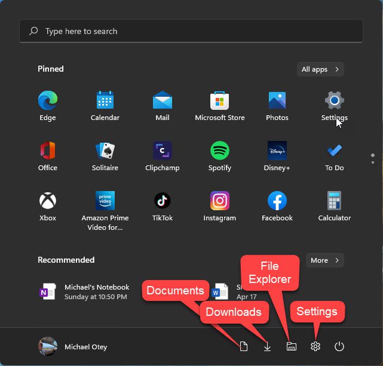This screenshot has width=383, height=366.
Task: Launch the Calculator app
Action: pyautogui.click(x=335, y=206)
